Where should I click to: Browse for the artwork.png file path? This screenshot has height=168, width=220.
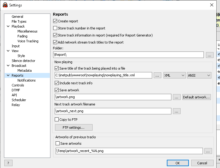tap(177, 97)
